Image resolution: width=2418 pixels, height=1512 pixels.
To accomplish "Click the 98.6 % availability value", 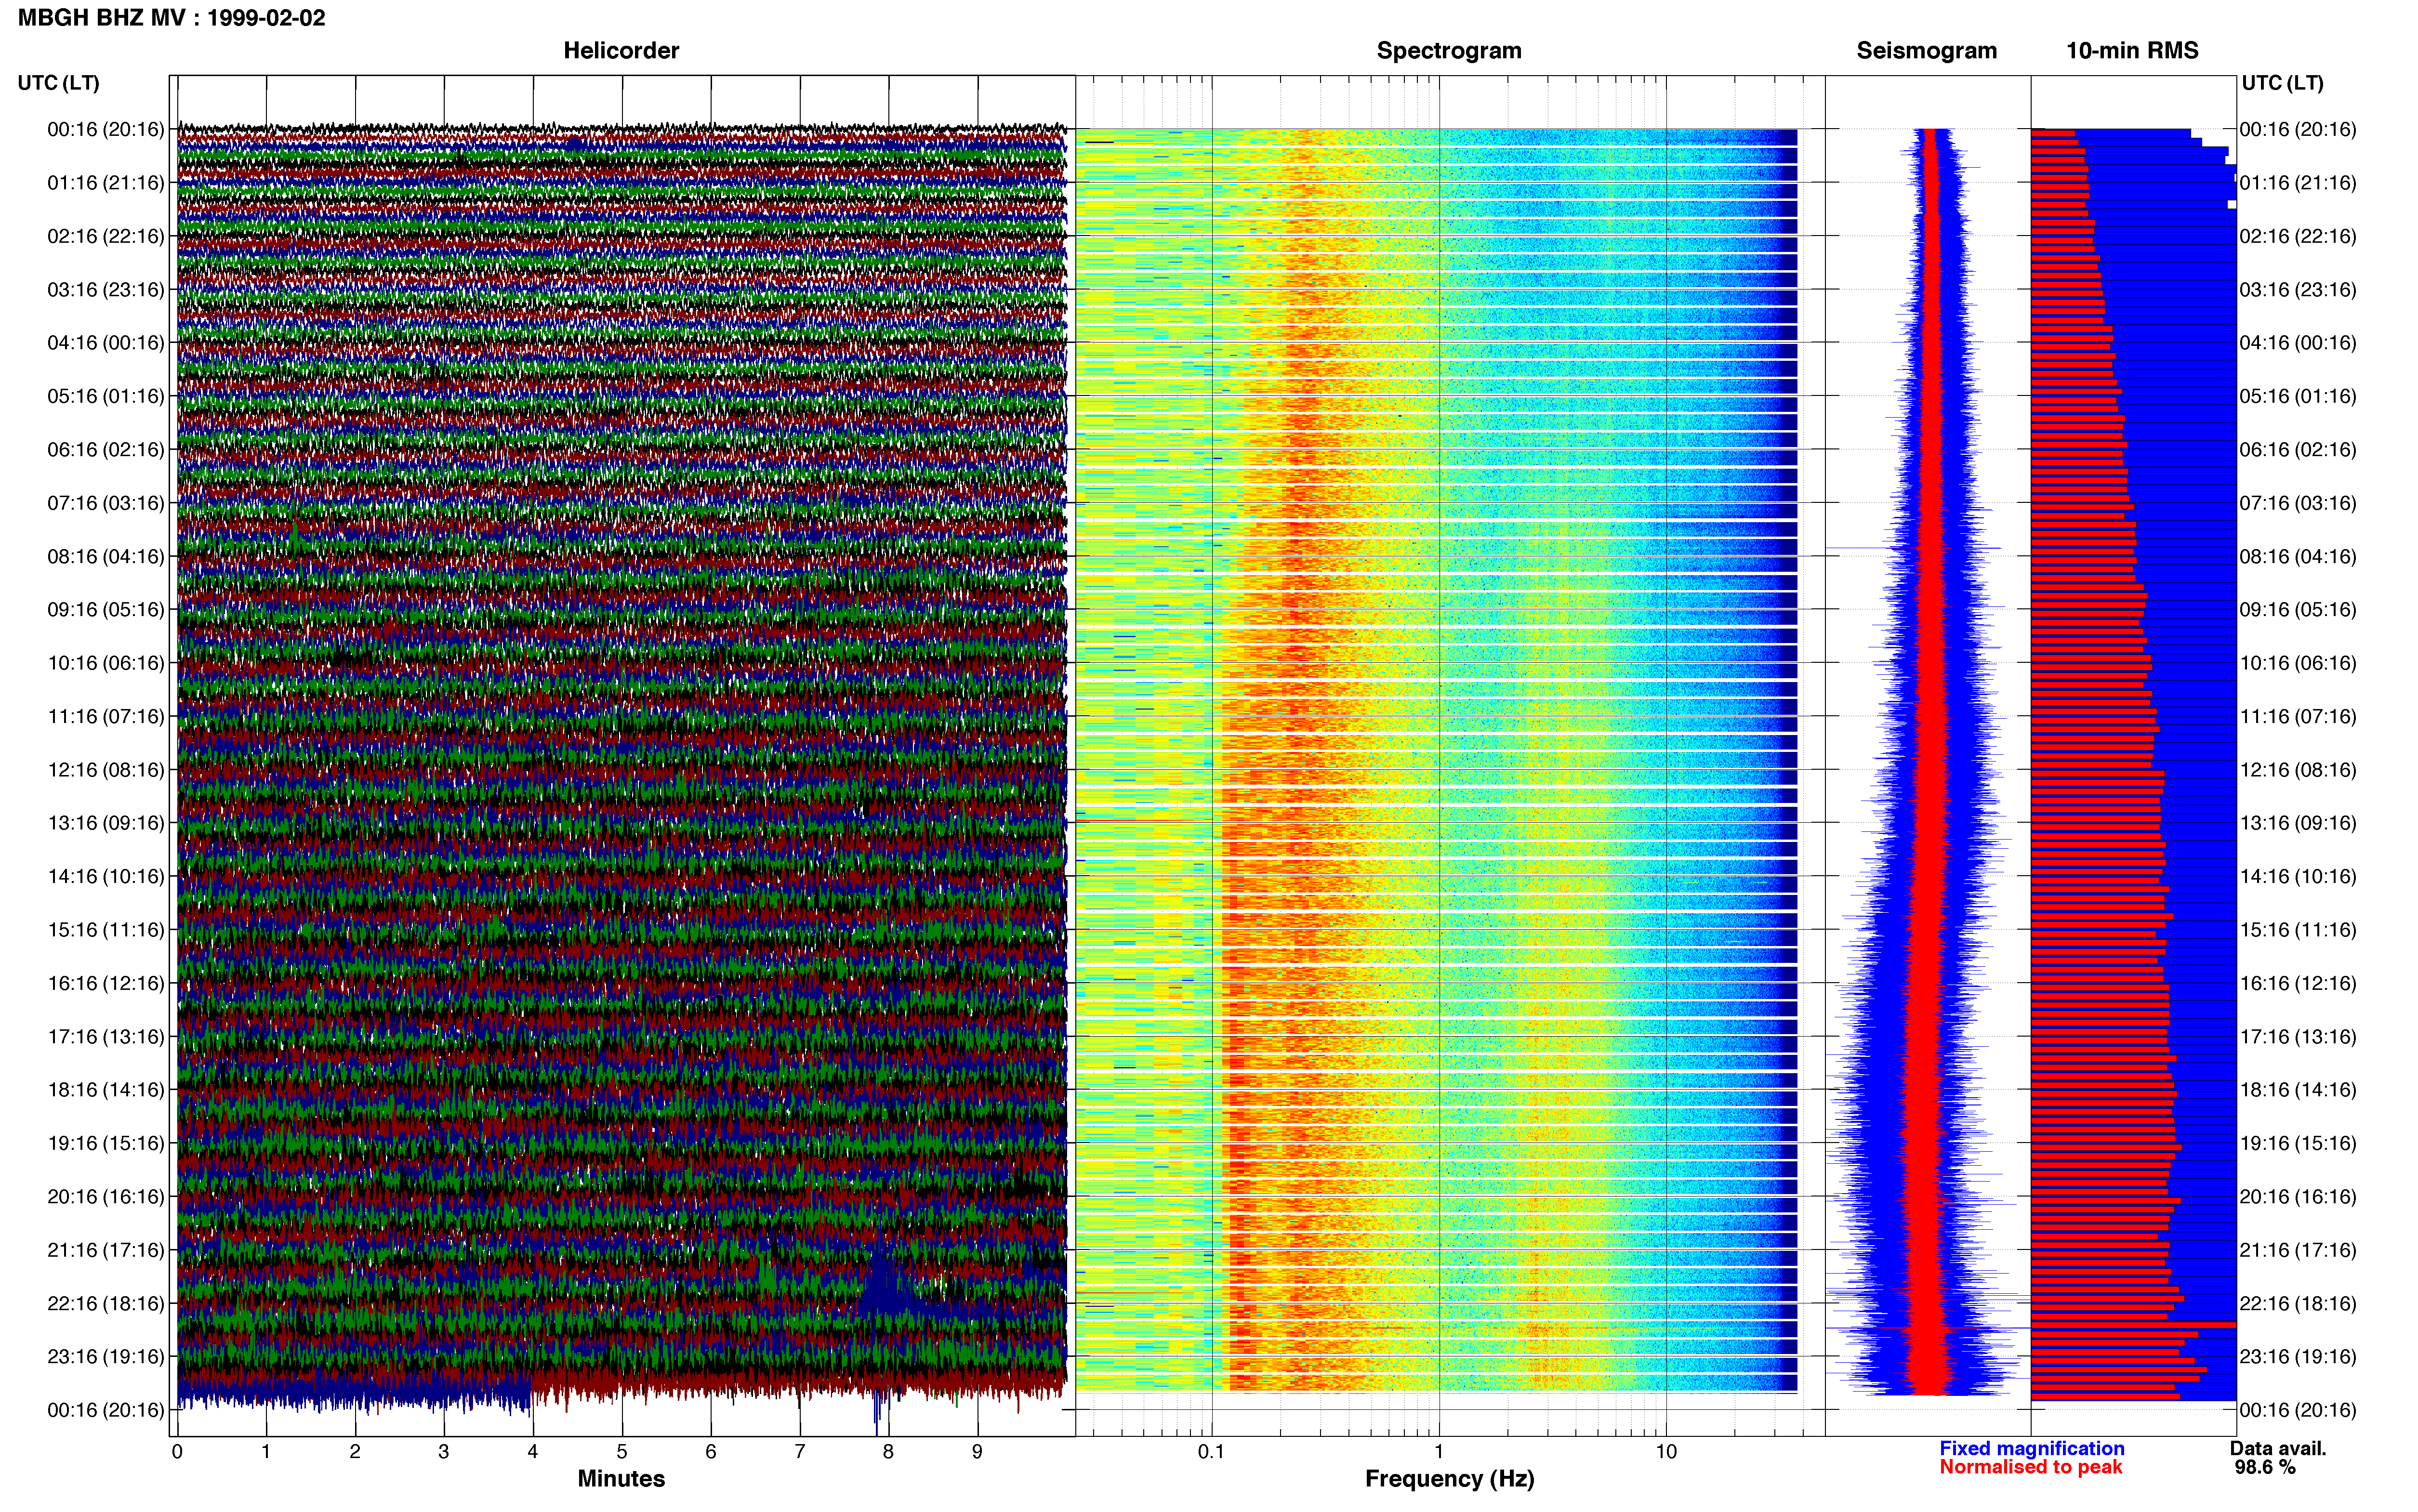I will (x=2265, y=1467).
